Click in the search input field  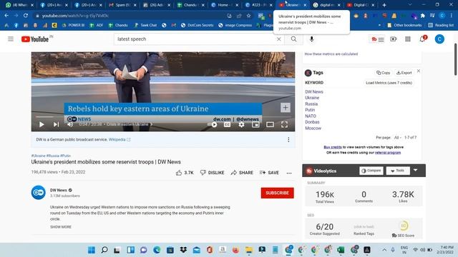click(x=195, y=39)
